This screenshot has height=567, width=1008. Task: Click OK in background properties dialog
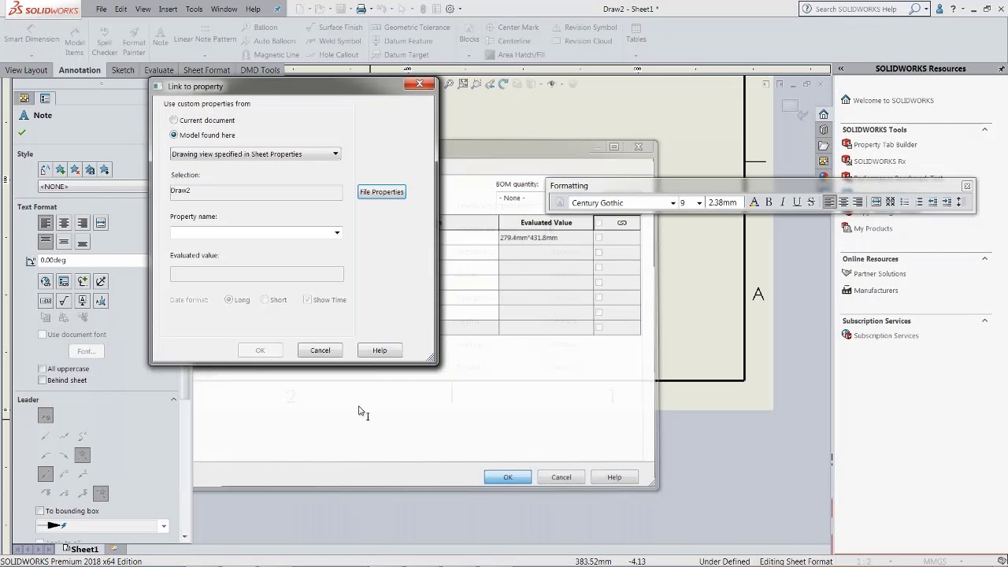pyautogui.click(x=508, y=477)
